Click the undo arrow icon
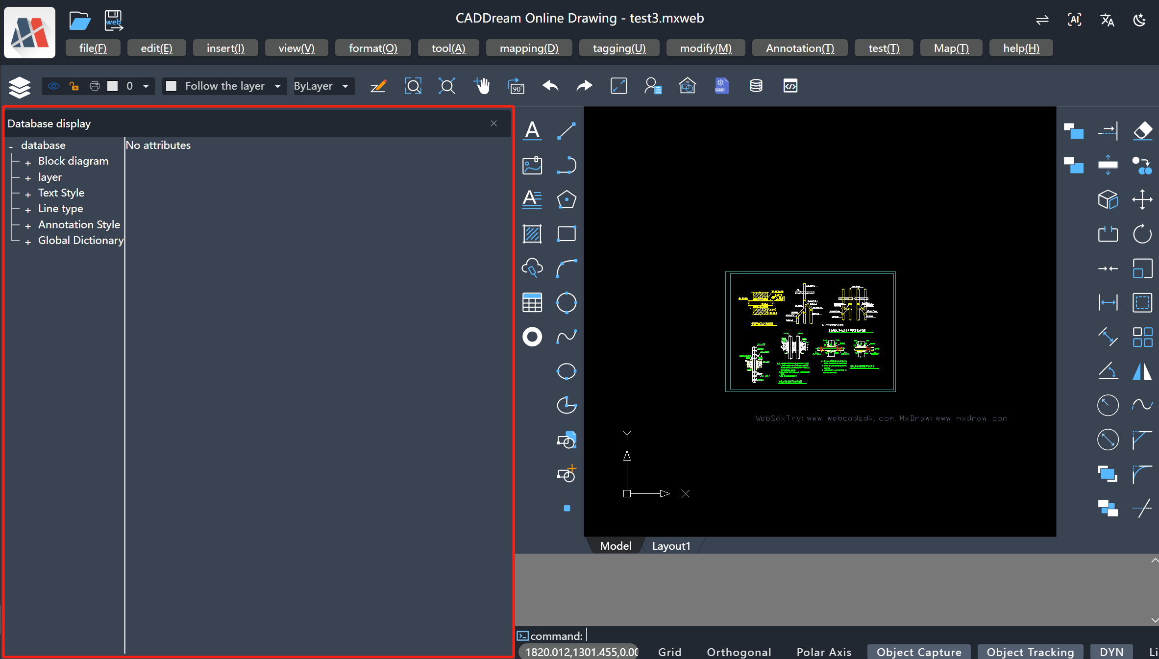The image size is (1159, 659). [x=550, y=86]
